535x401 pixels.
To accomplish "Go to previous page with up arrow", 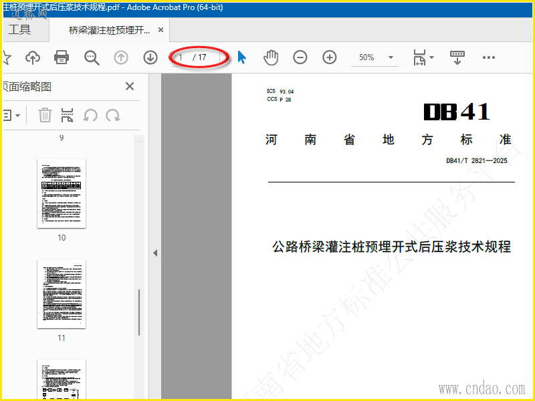I will point(121,57).
